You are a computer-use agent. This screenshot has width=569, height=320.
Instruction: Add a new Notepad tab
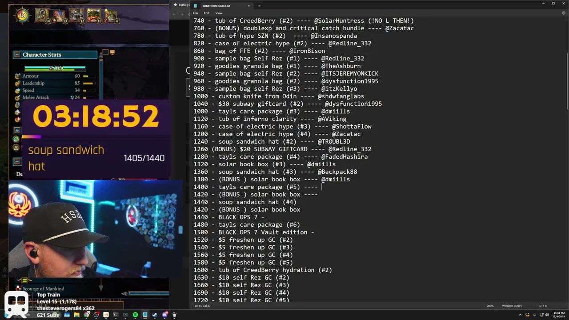259,6
